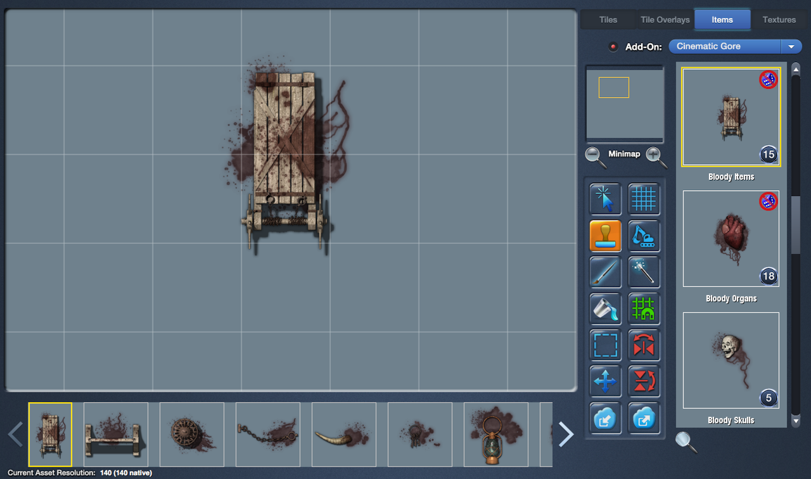Click the Current Asset Resolution status text
Screen dimensions: 811x479
80,473
